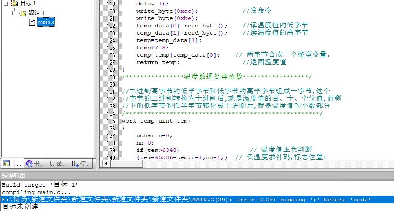Click the 目标 1 target icon
The image size is (394, 211).
(14, 4)
